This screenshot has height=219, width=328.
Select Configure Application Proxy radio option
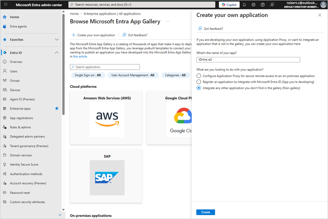pyautogui.click(x=199, y=76)
